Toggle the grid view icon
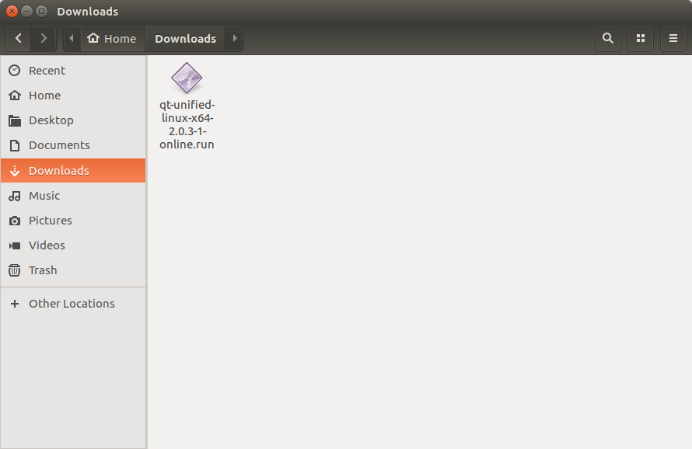Viewport: 692px width, 449px height. coord(641,38)
